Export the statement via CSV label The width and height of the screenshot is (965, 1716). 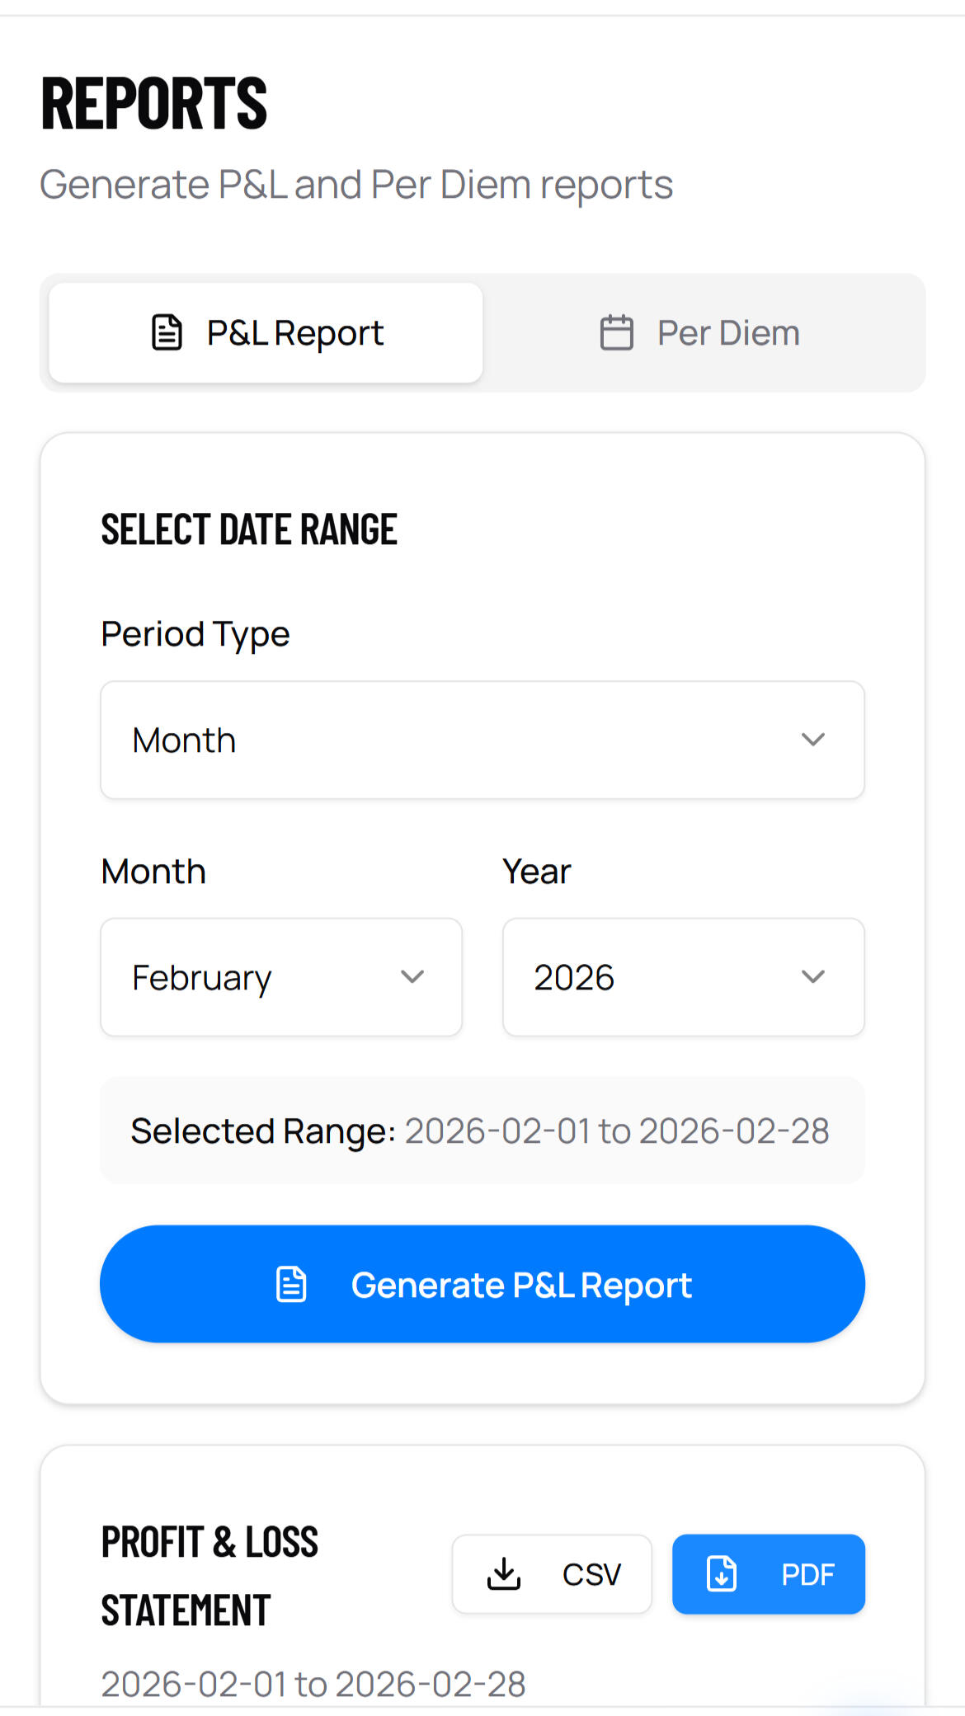tap(591, 1574)
